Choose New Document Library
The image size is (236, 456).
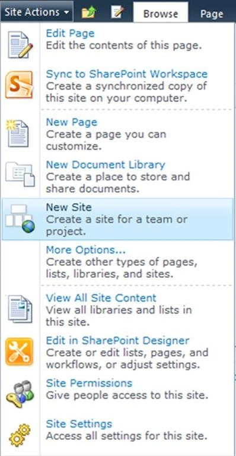pos(106,165)
